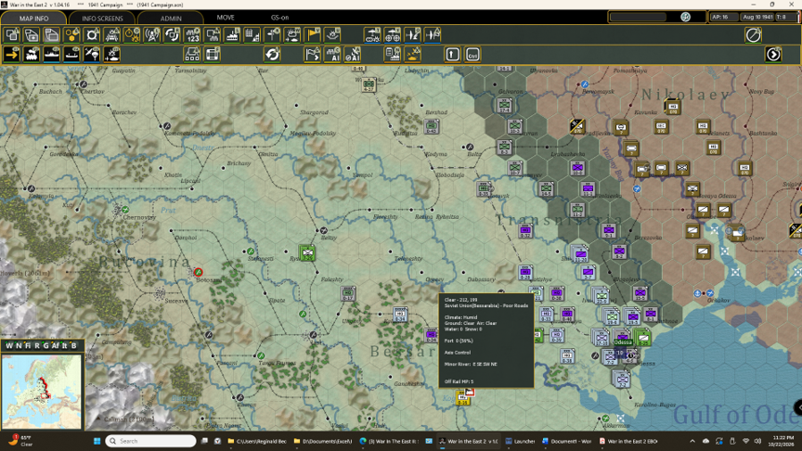
Task: Toggle the 123 unit numbers display icon
Action: click(192, 34)
